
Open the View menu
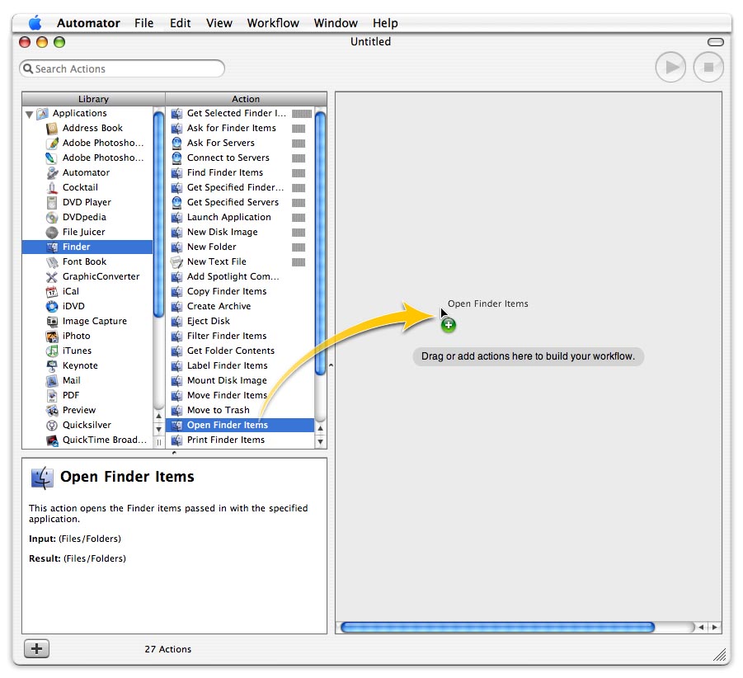[x=219, y=23]
